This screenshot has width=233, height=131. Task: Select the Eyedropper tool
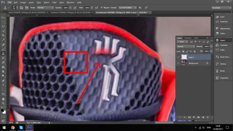point(3,40)
